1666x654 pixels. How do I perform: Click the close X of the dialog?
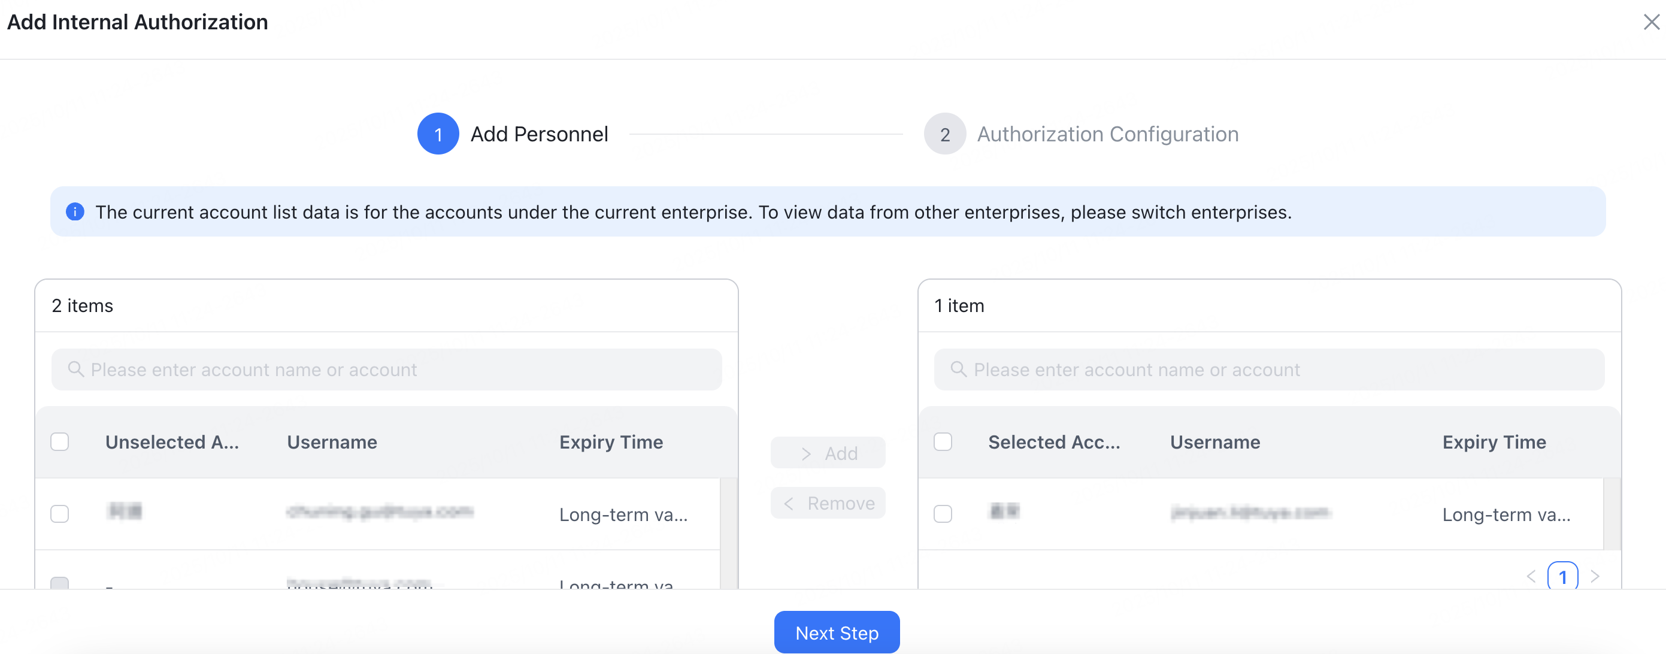(1651, 22)
